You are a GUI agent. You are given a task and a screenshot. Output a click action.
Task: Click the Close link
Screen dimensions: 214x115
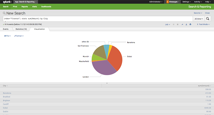point(207,13)
